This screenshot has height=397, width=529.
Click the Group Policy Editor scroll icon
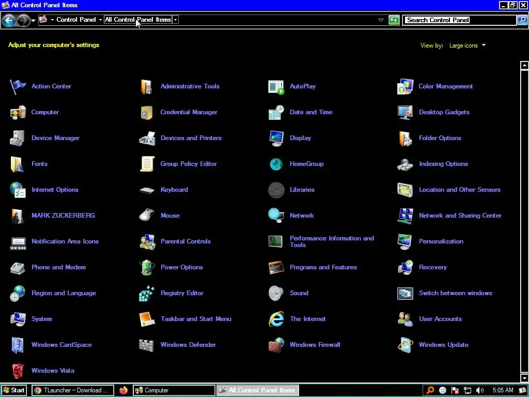147,164
